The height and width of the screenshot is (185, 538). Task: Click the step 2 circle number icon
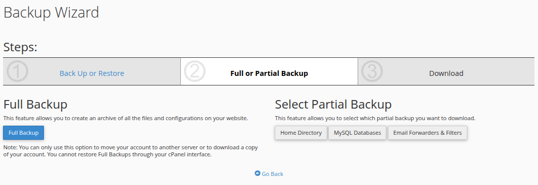194,72
